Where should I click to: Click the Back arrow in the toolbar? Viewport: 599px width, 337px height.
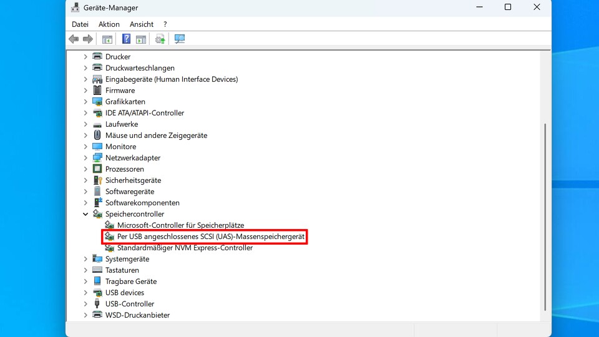coord(74,39)
